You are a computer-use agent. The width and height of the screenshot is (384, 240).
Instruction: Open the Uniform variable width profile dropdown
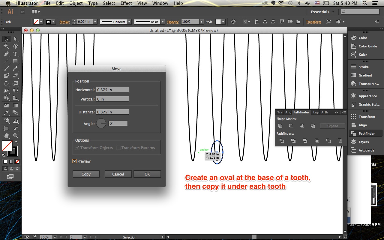click(x=129, y=22)
